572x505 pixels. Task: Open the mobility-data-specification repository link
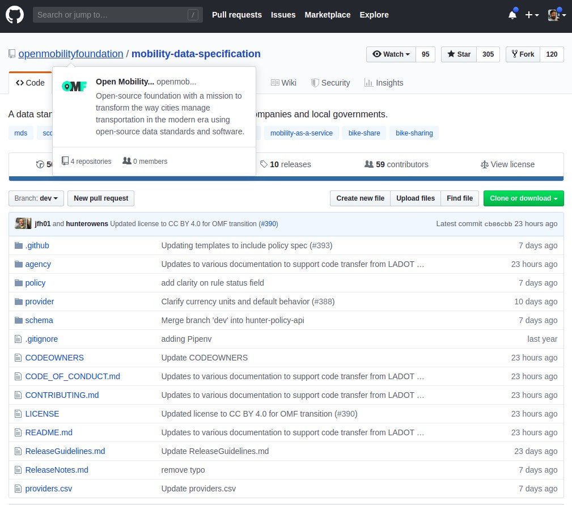tap(196, 54)
